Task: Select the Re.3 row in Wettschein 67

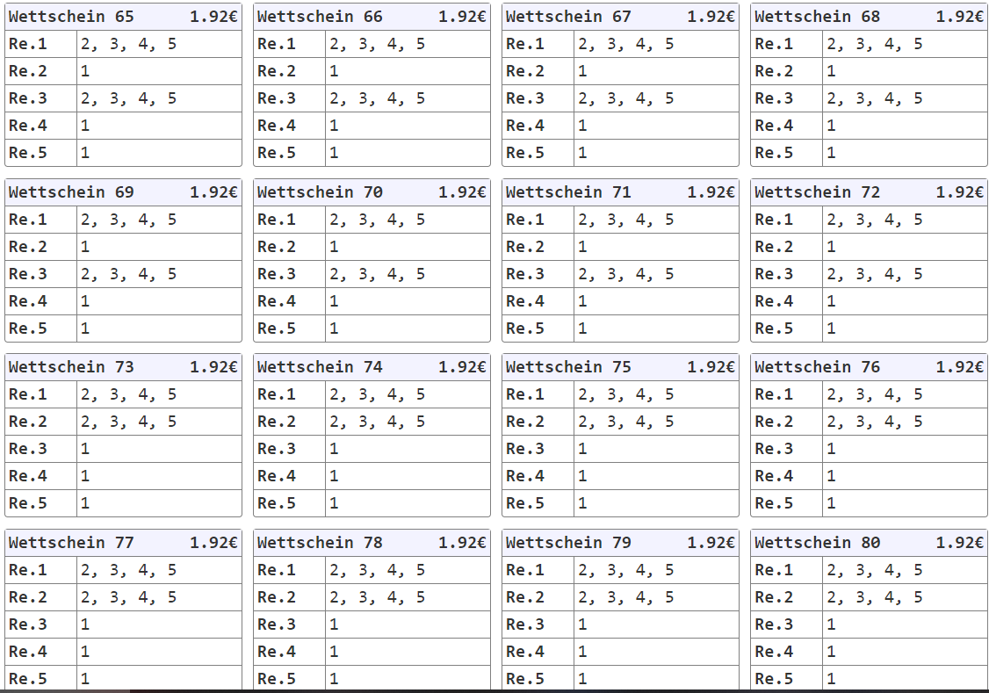Action: click(x=620, y=98)
